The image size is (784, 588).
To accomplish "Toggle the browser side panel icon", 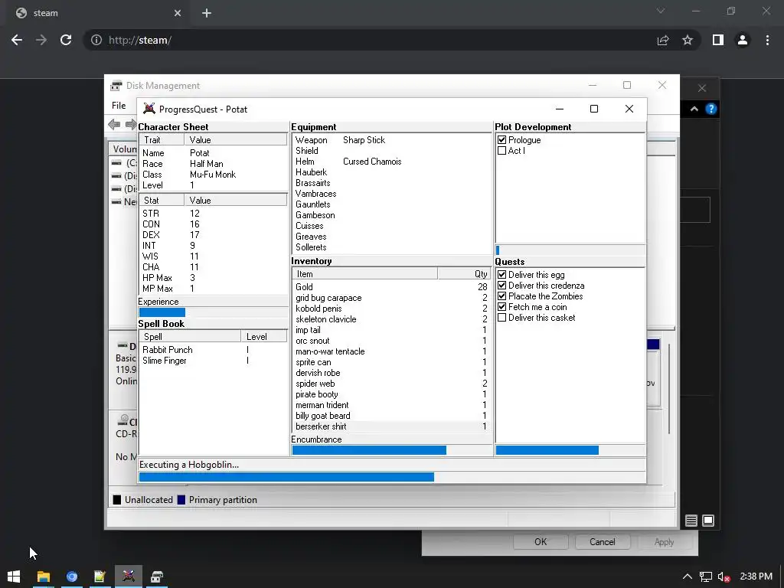I will pyautogui.click(x=718, y=40).
